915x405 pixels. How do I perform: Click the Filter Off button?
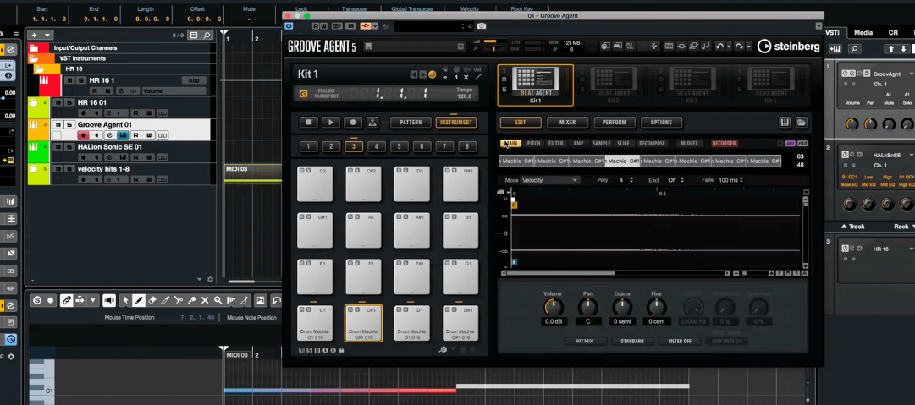click(x=681, y=342)
